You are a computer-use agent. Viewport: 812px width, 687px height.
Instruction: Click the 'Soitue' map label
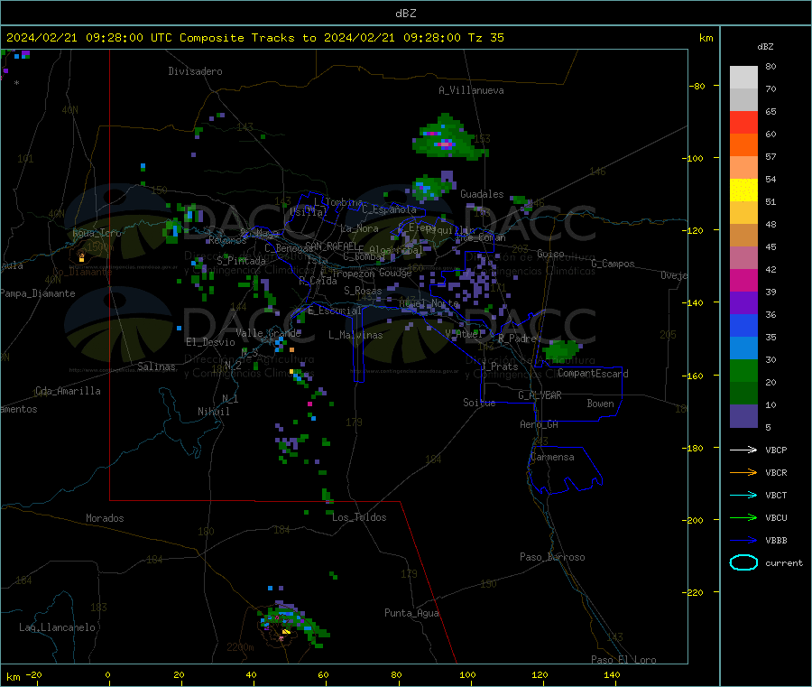click(479, 403)
